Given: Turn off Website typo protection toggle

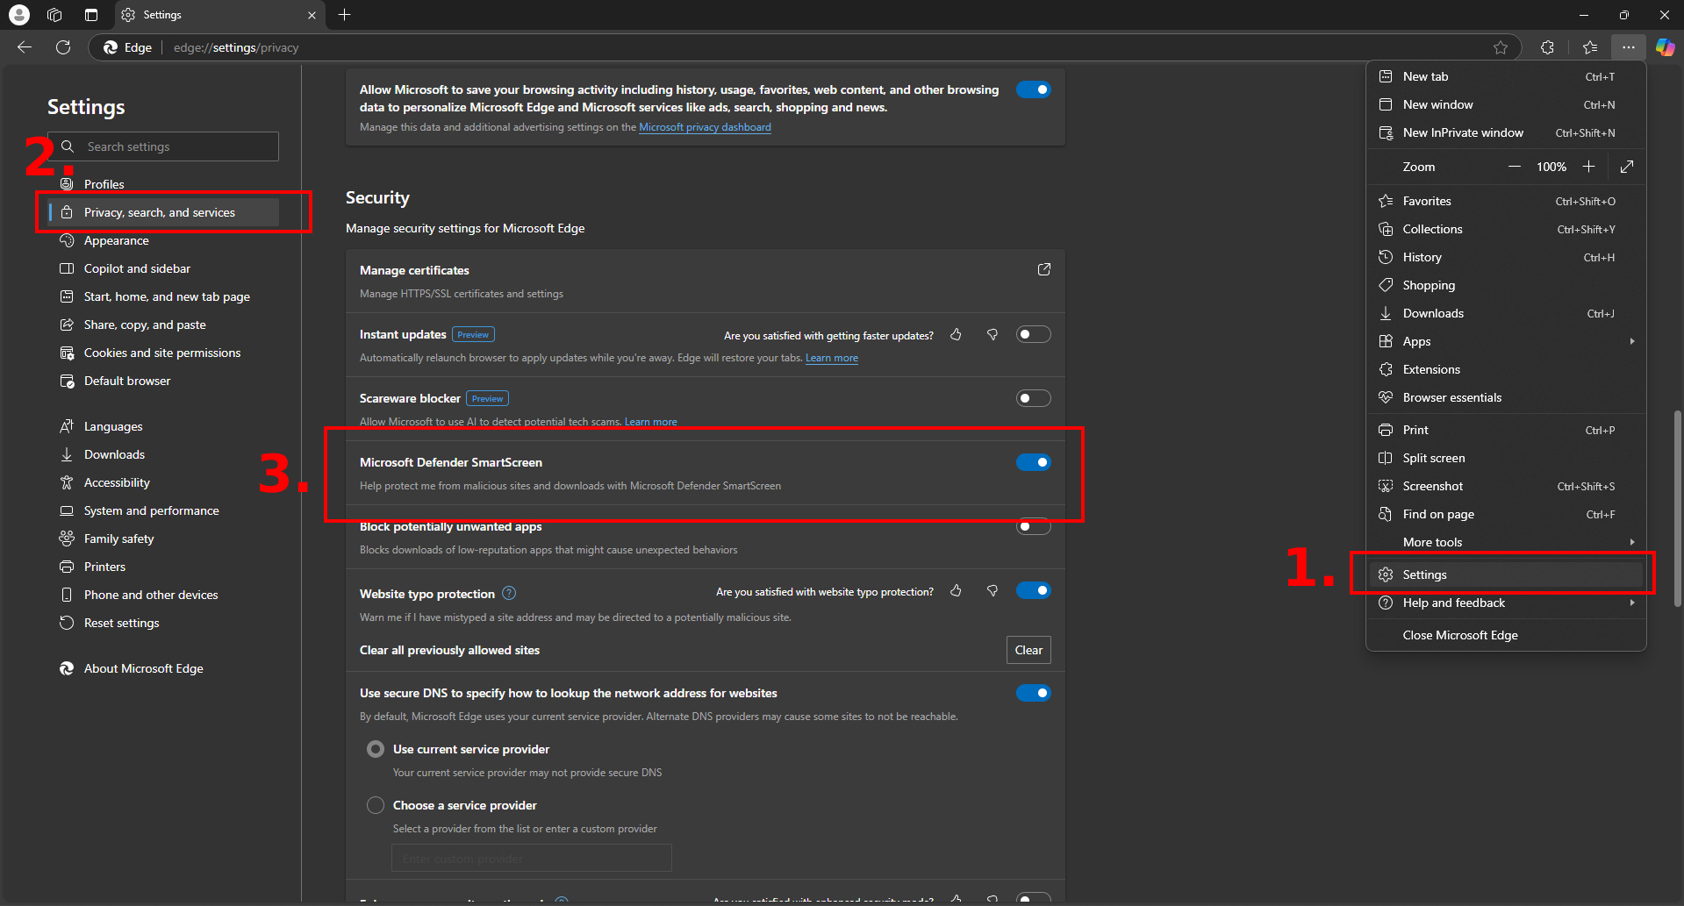Looking at the screenshot, I should point(1034,590).
